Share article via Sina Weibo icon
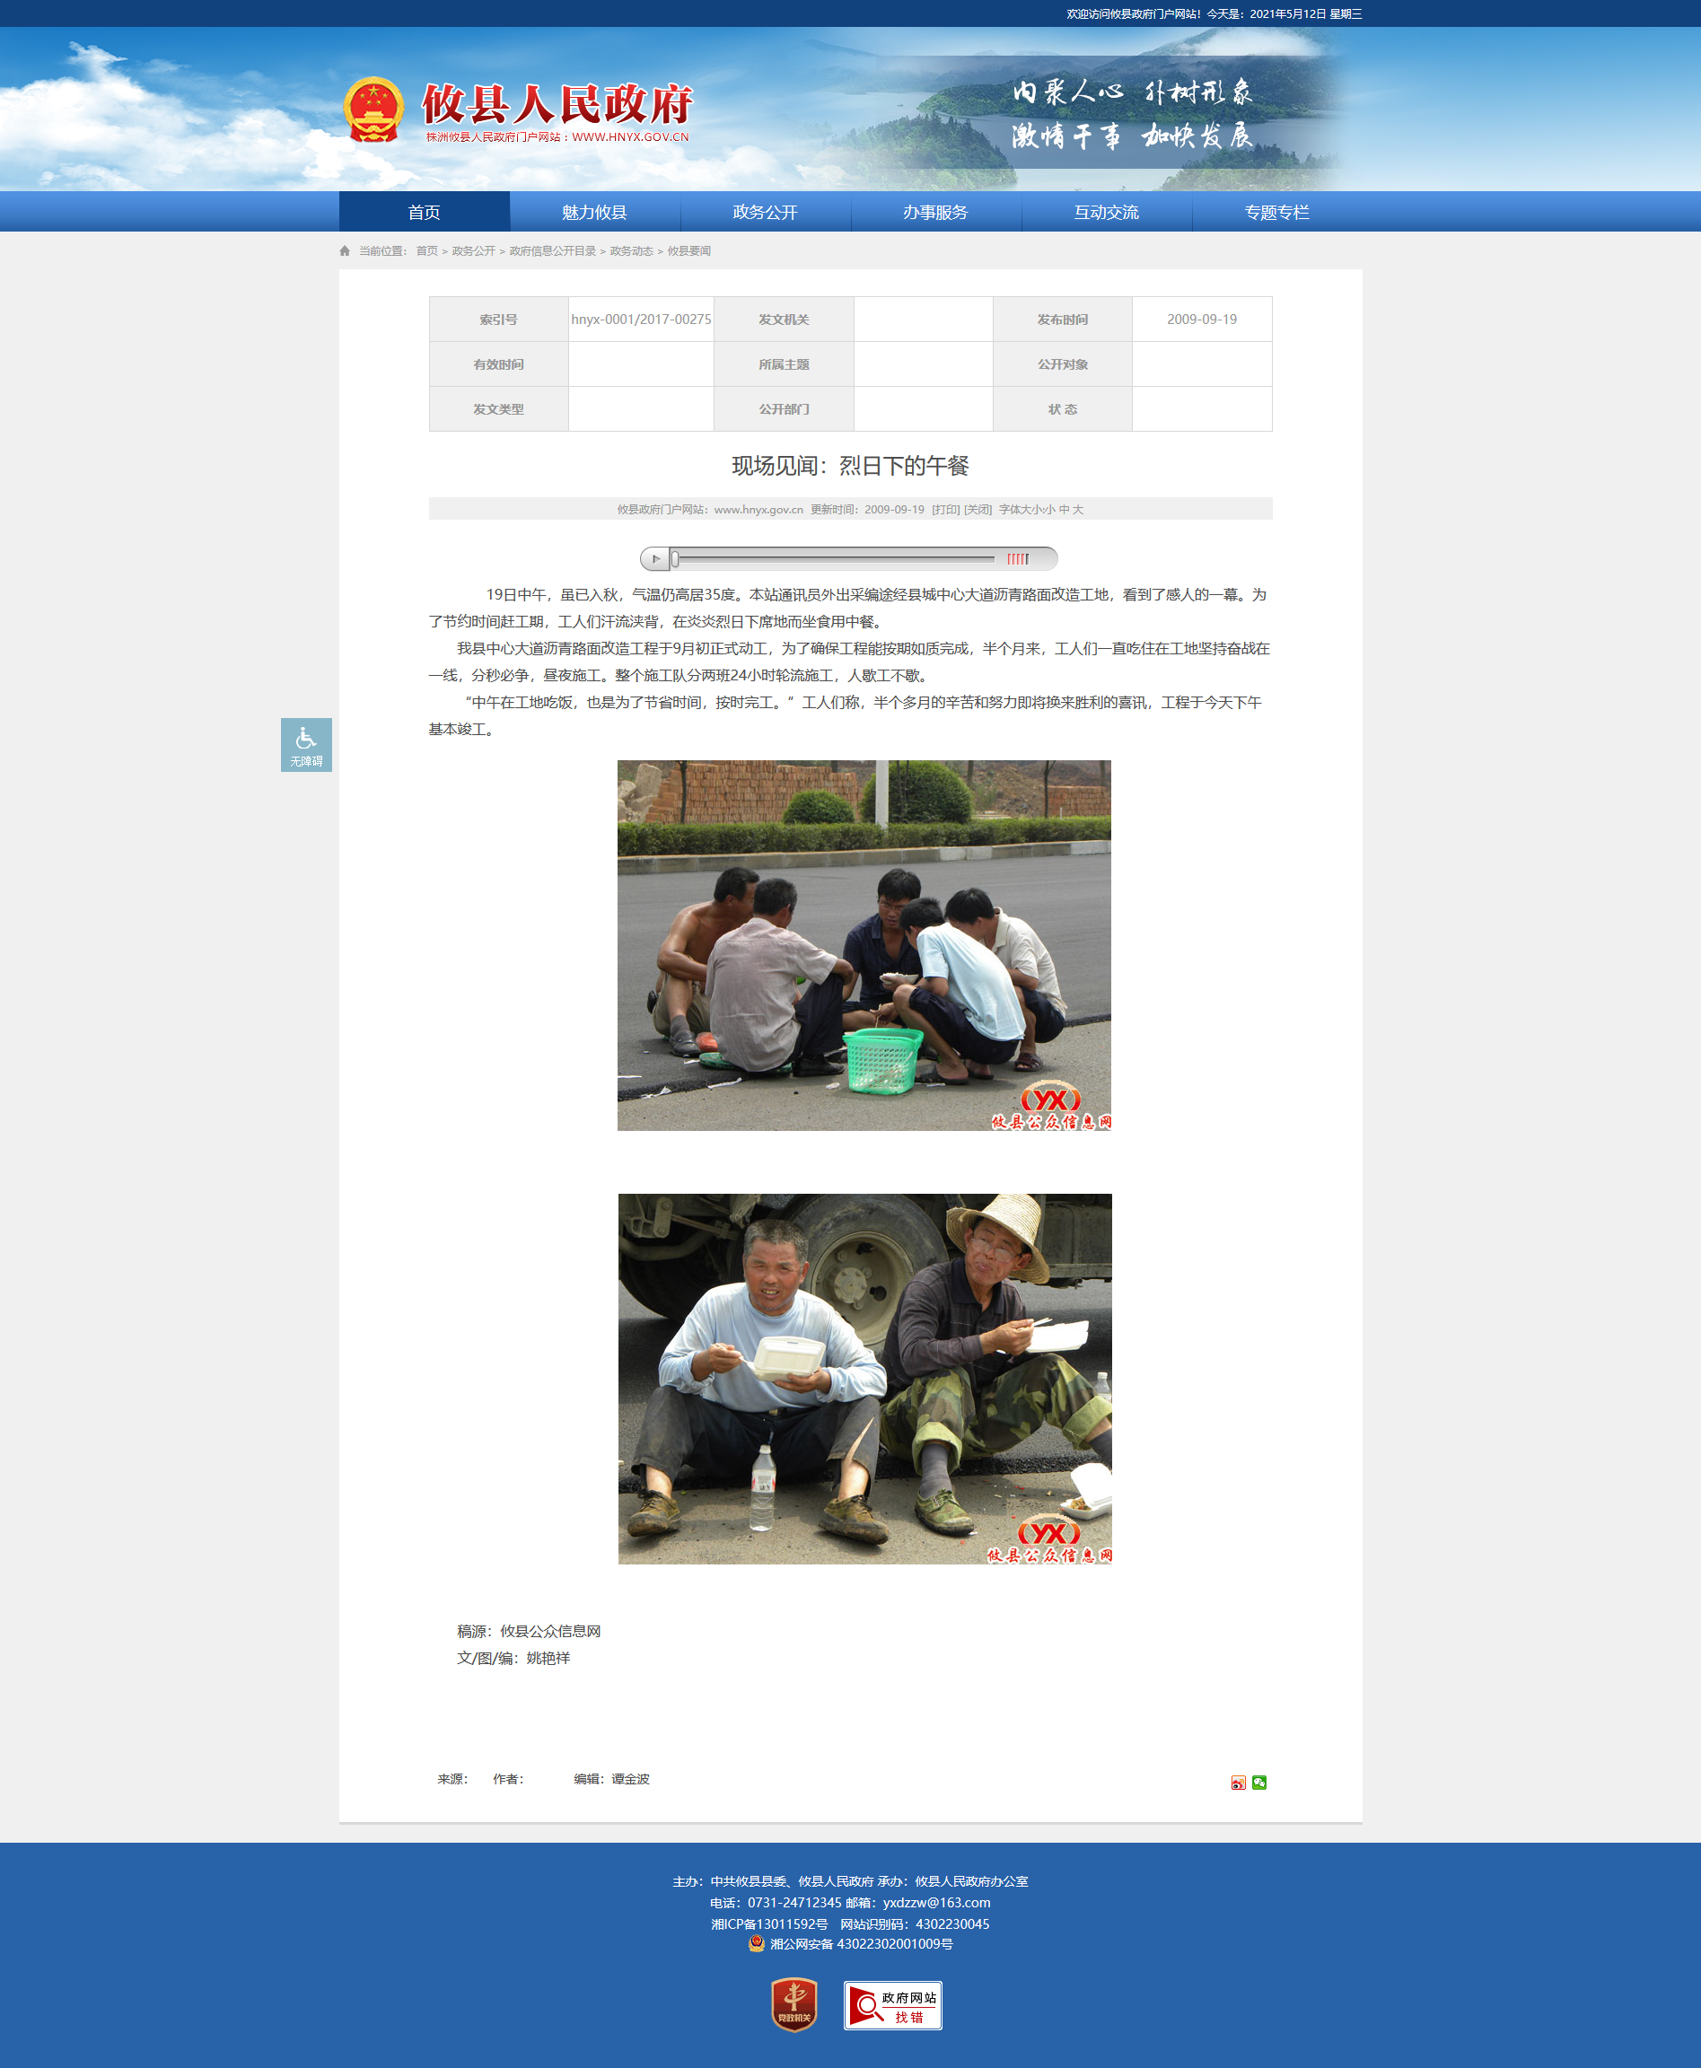 [x=1238, y=1782]
